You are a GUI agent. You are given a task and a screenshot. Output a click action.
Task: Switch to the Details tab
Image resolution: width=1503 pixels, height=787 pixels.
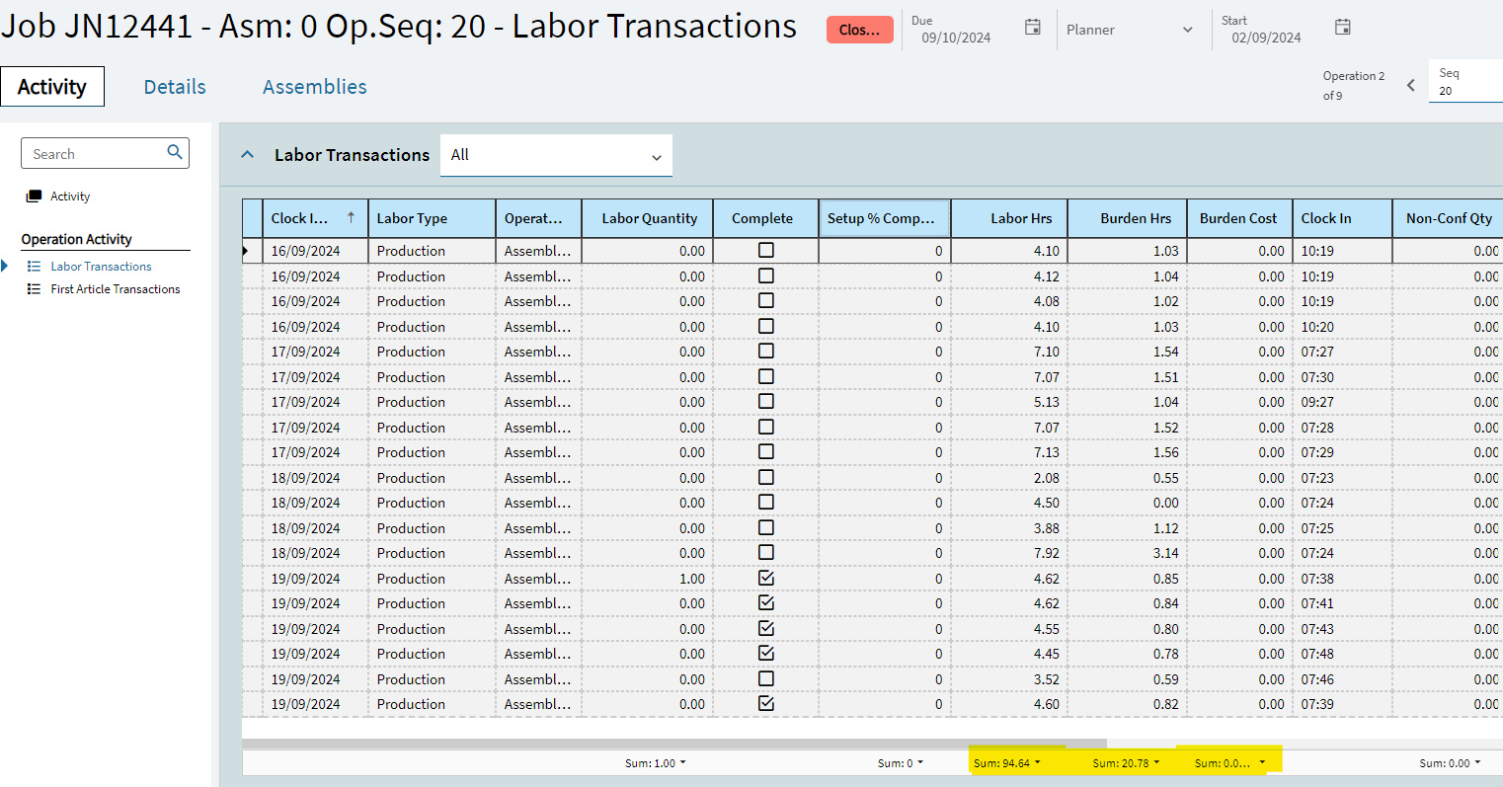click(175, 87)
